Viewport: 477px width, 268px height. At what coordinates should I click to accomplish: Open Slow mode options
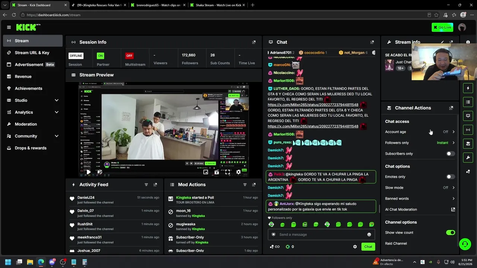click(420, 188)
